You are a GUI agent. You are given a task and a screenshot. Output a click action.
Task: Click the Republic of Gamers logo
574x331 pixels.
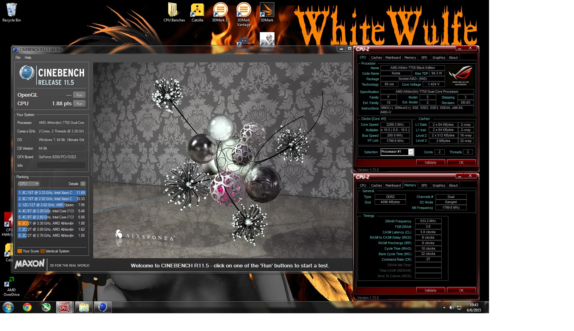(461, 76)
